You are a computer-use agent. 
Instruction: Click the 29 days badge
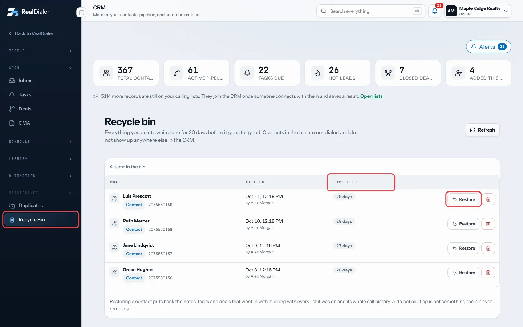click(344, 197)
